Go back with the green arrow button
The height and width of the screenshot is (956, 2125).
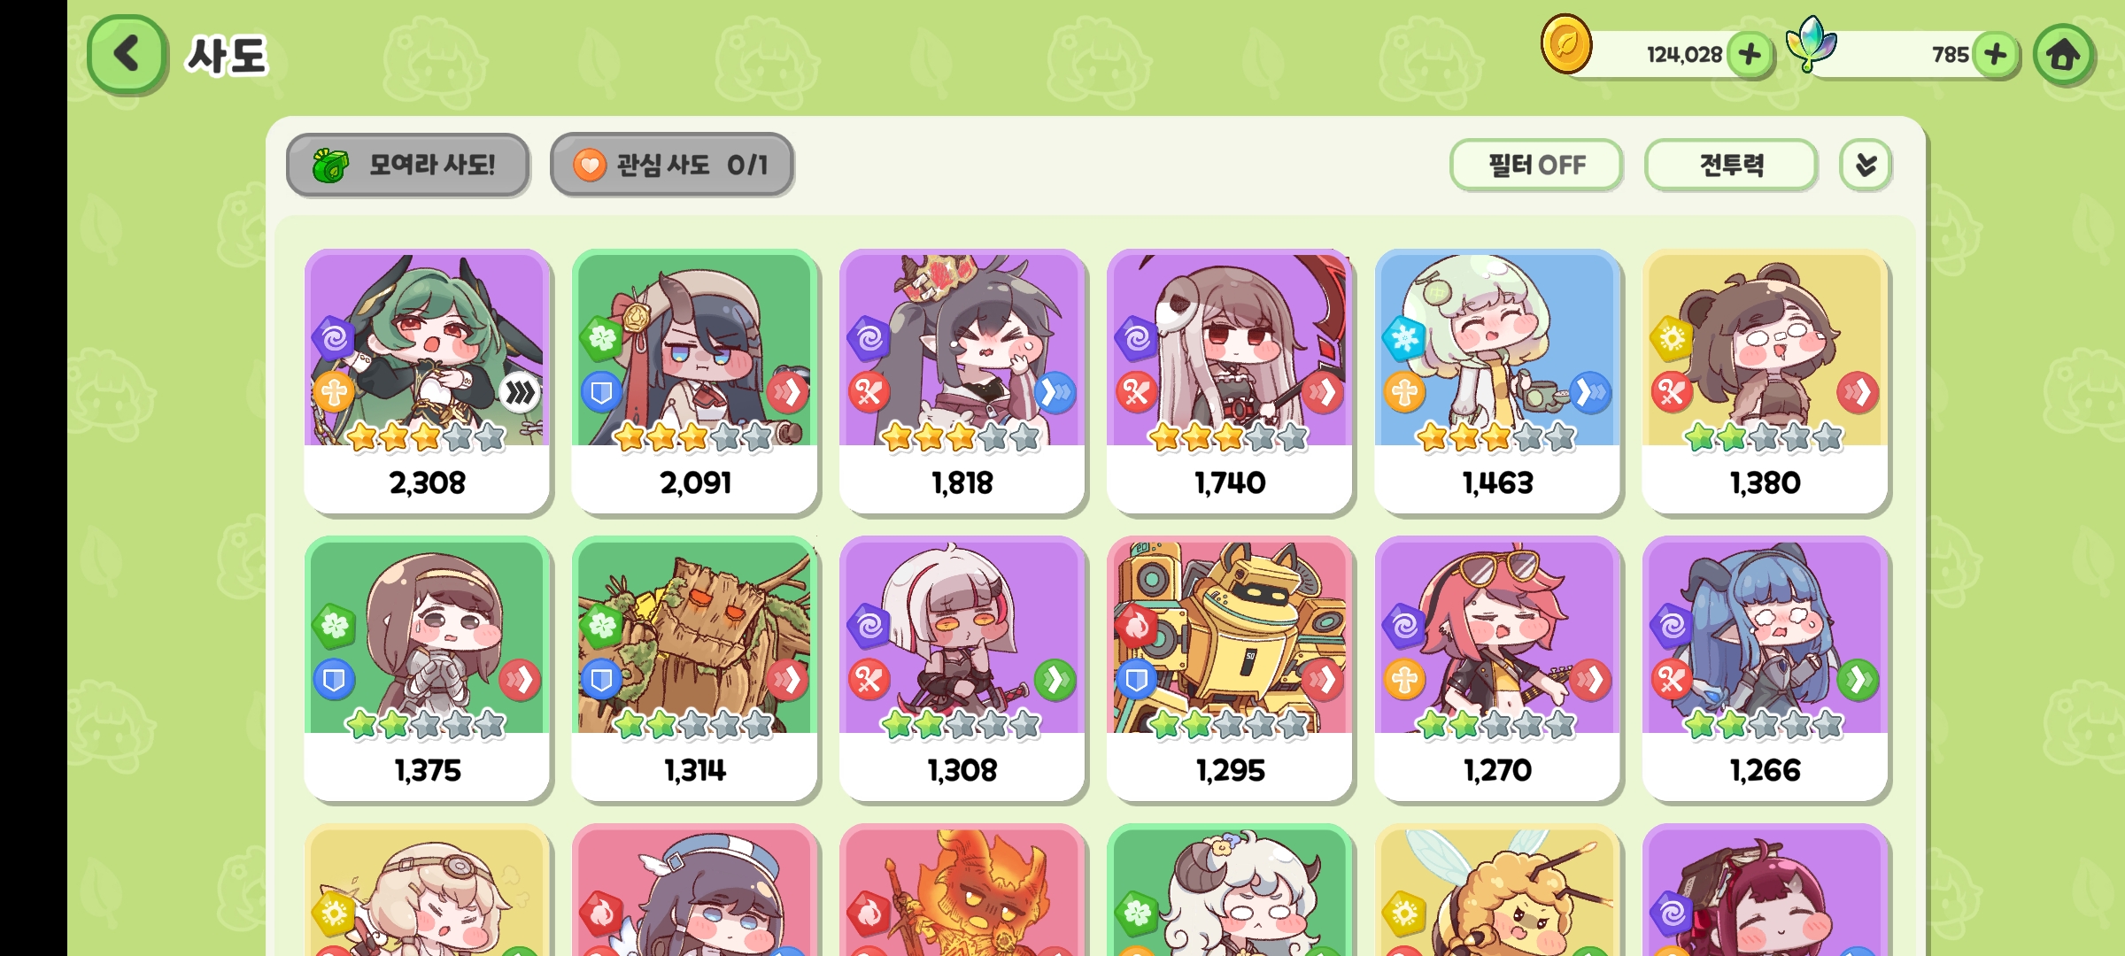(127, 54)
